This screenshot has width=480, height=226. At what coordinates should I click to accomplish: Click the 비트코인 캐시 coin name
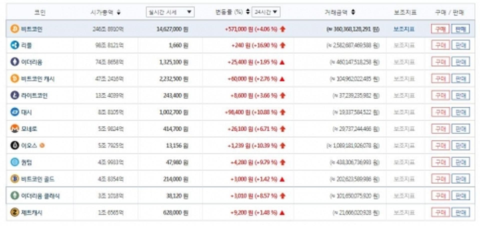pos(38,79)
